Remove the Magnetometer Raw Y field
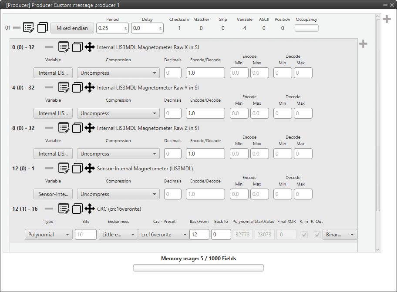The height and width of the screenshot is (292, 397). click(x=49, y=87)
